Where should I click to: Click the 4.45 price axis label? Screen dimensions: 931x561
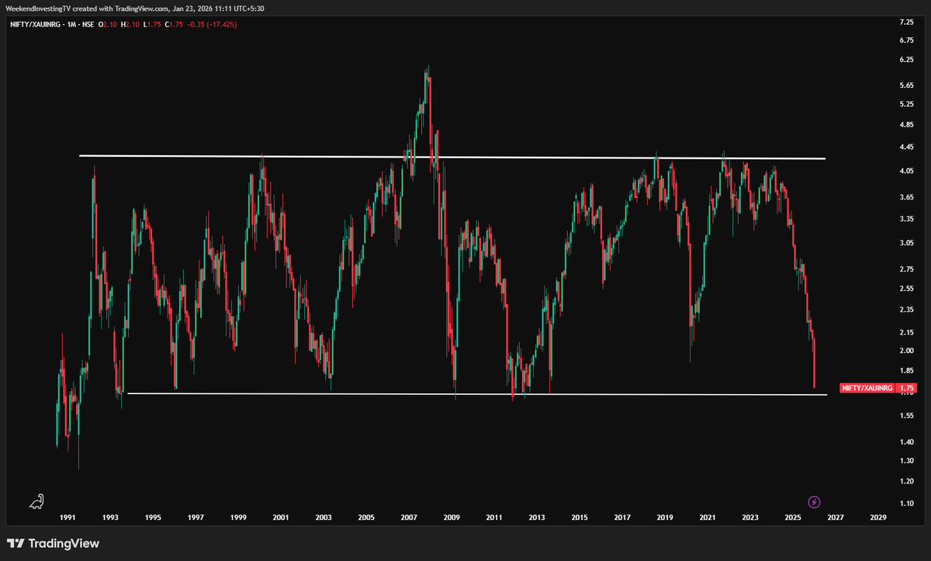click(x=907, y=147)
